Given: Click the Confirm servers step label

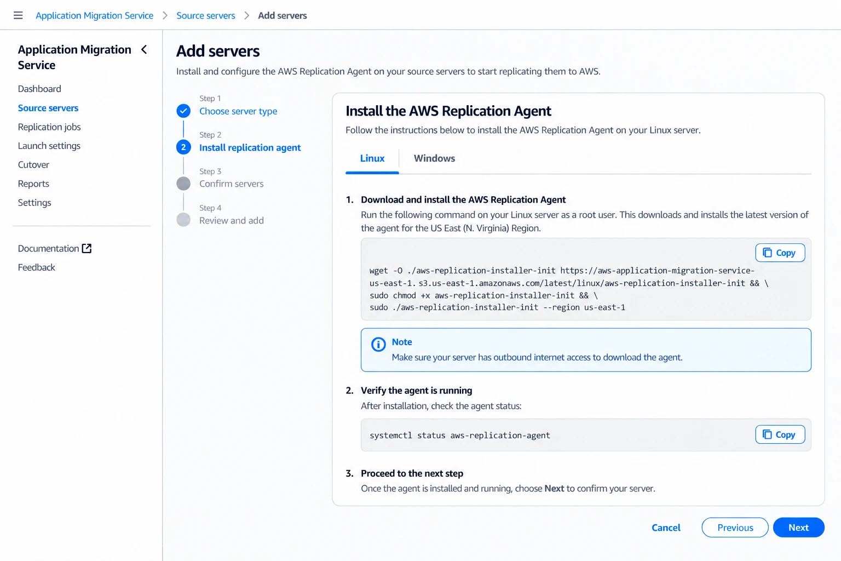Looking at the screenshot, I should pos(231,184).
